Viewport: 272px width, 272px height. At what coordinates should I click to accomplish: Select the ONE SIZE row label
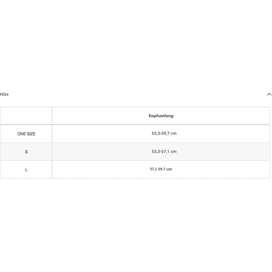click(26, 134)
